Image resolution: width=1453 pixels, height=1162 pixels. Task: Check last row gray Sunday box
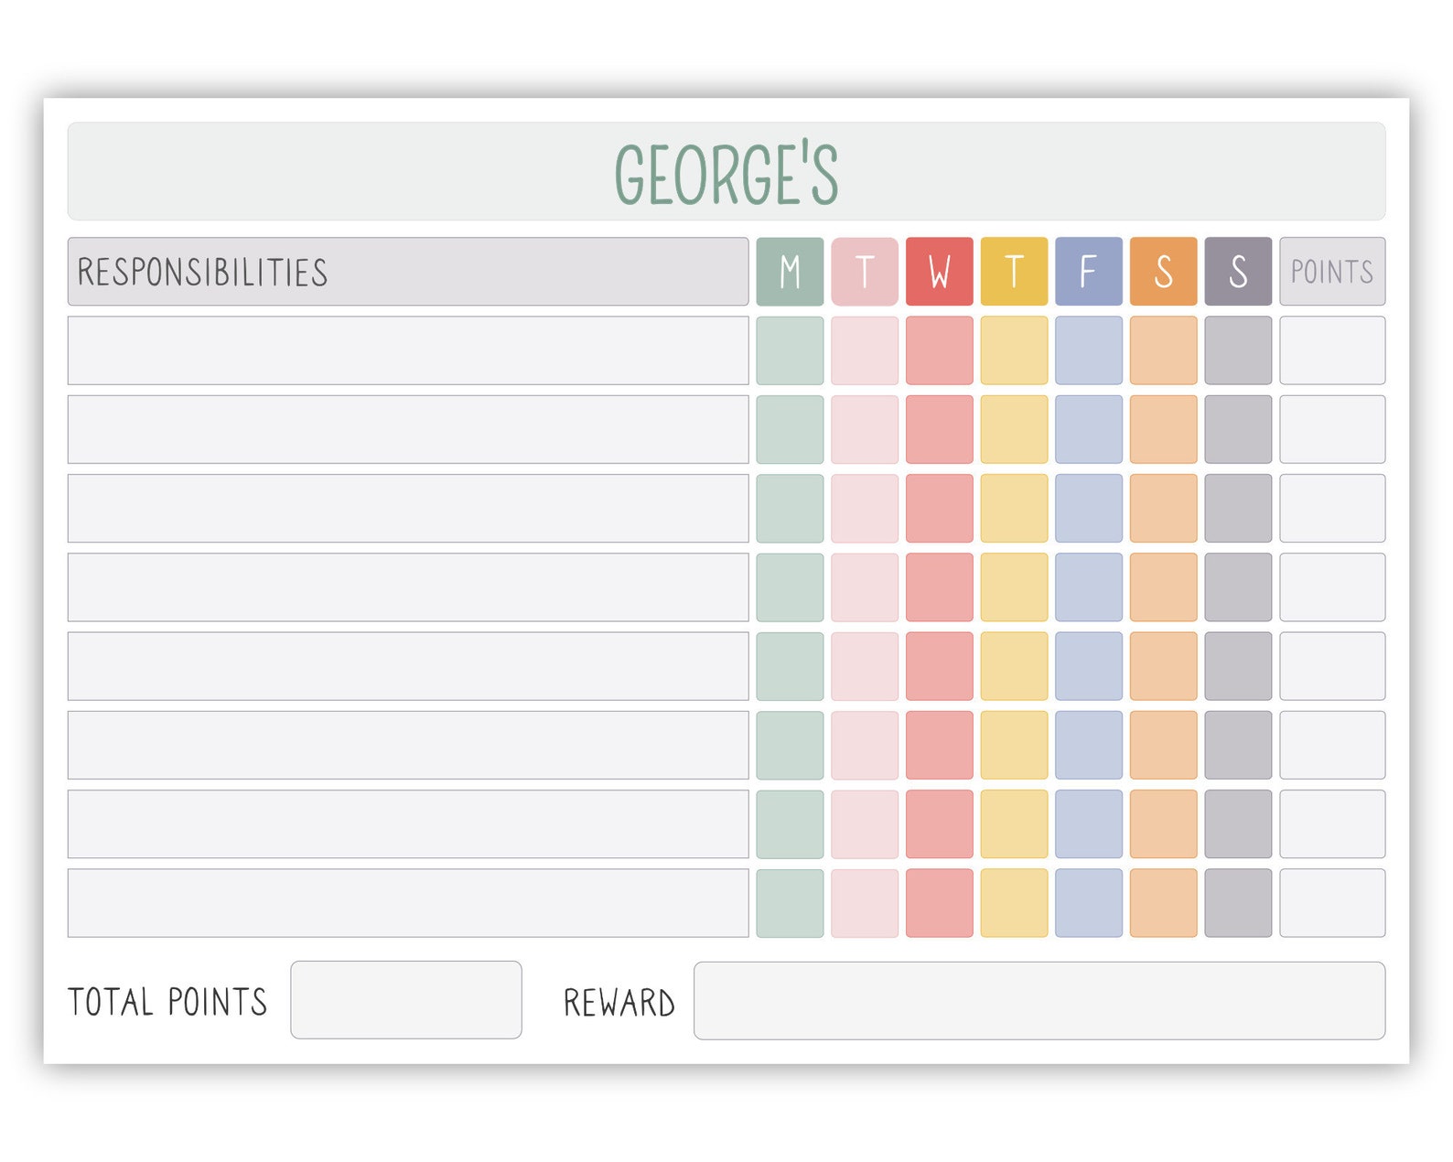[x=1238, y=903]
